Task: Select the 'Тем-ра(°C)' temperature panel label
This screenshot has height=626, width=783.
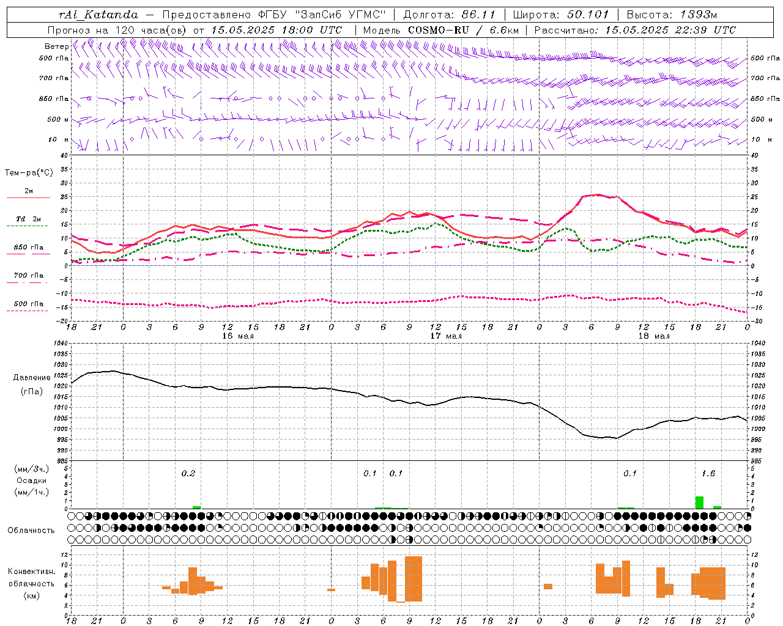Action: pos(29,173)
